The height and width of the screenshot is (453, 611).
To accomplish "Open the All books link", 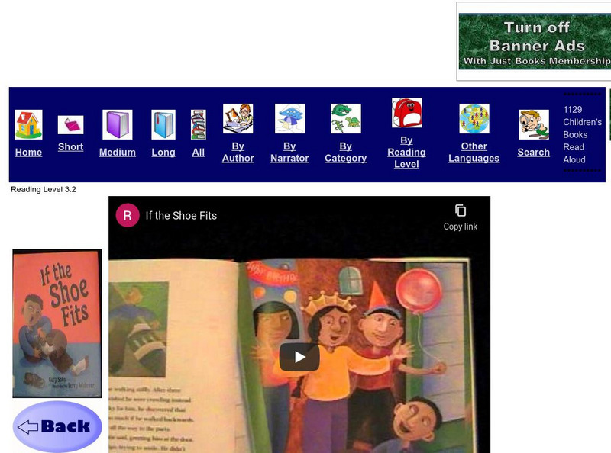I will (x=199, y=153).
